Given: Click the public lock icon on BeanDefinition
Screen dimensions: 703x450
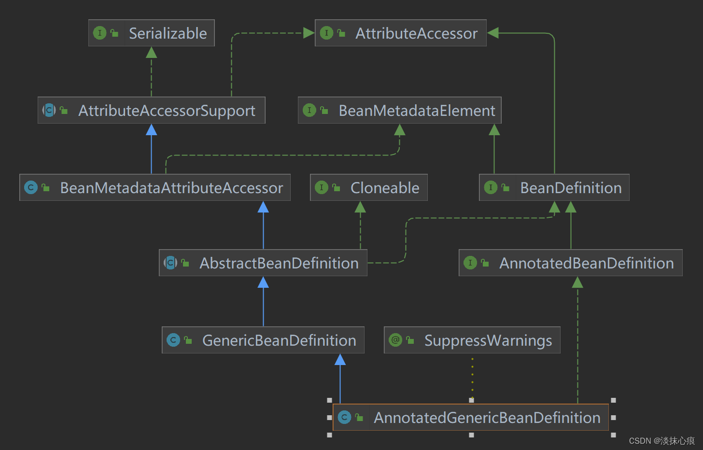Looking at the screenshot, I should click(506, 187).
